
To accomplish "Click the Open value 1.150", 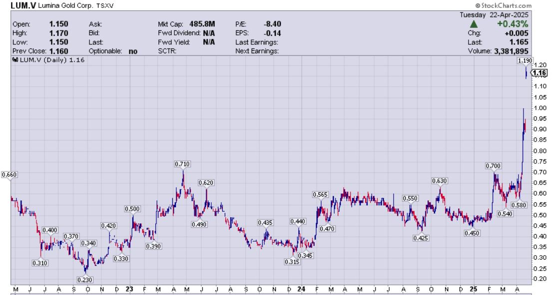I will [x=58, y=24].
